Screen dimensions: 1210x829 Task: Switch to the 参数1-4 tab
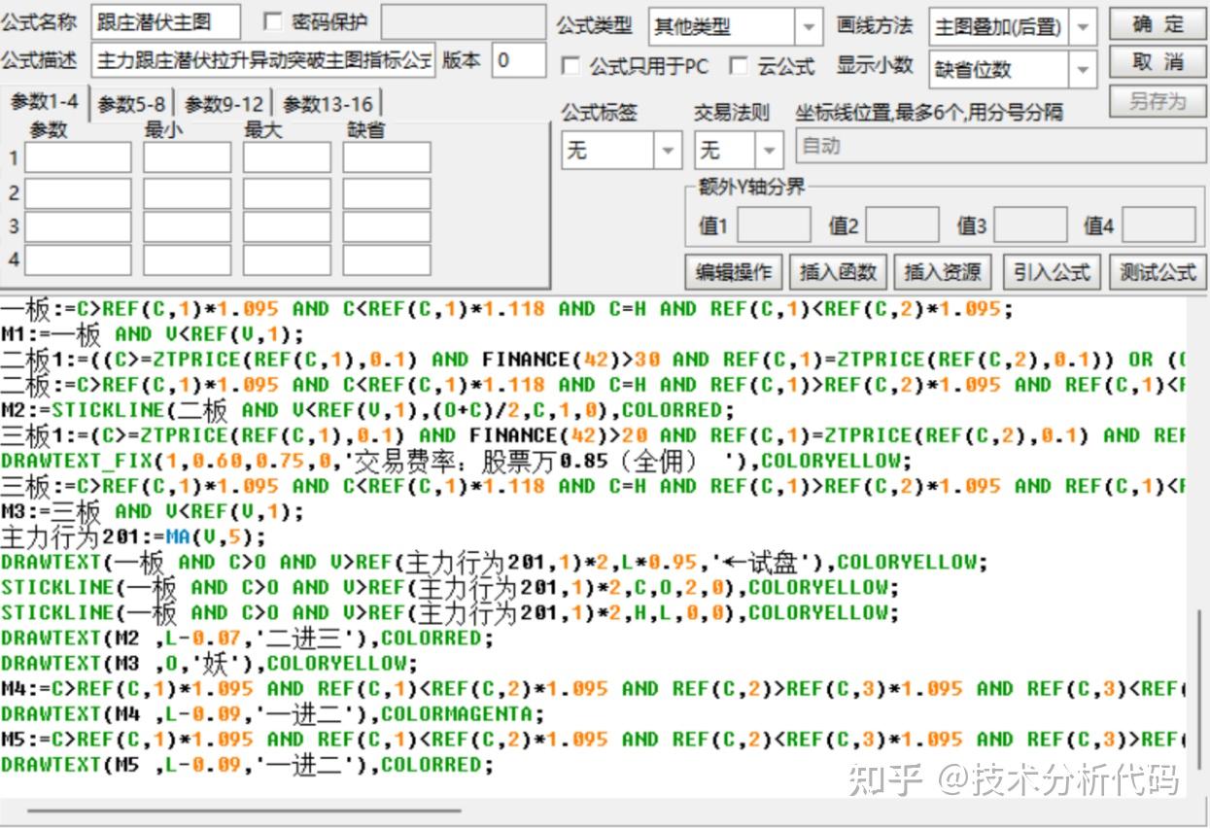[46, 101]
